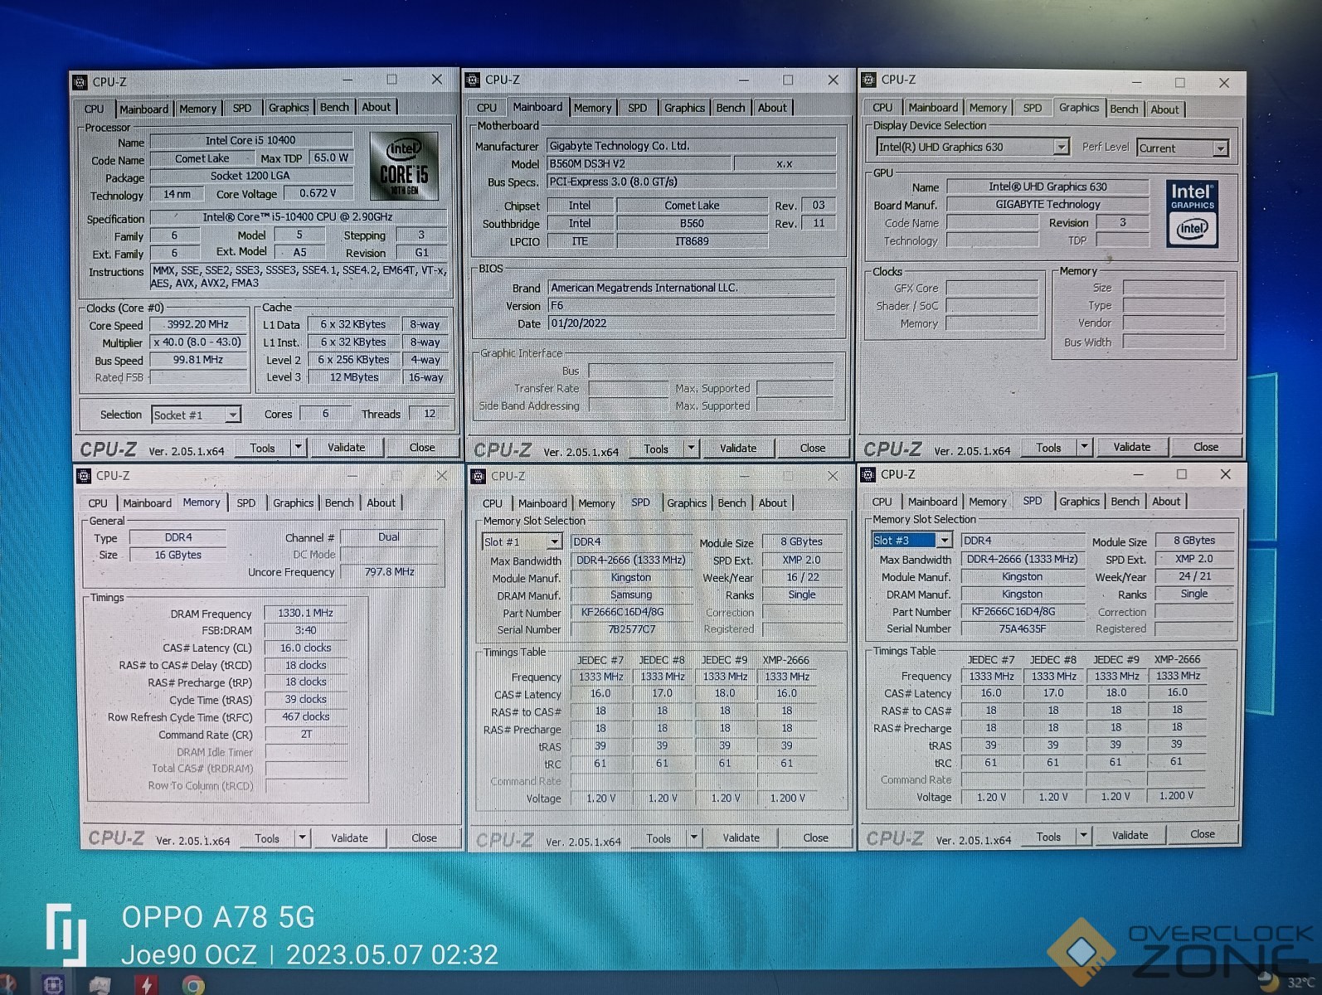
Task: Click the memory Size value 16 GBytes
Action: tap(178, 555)
